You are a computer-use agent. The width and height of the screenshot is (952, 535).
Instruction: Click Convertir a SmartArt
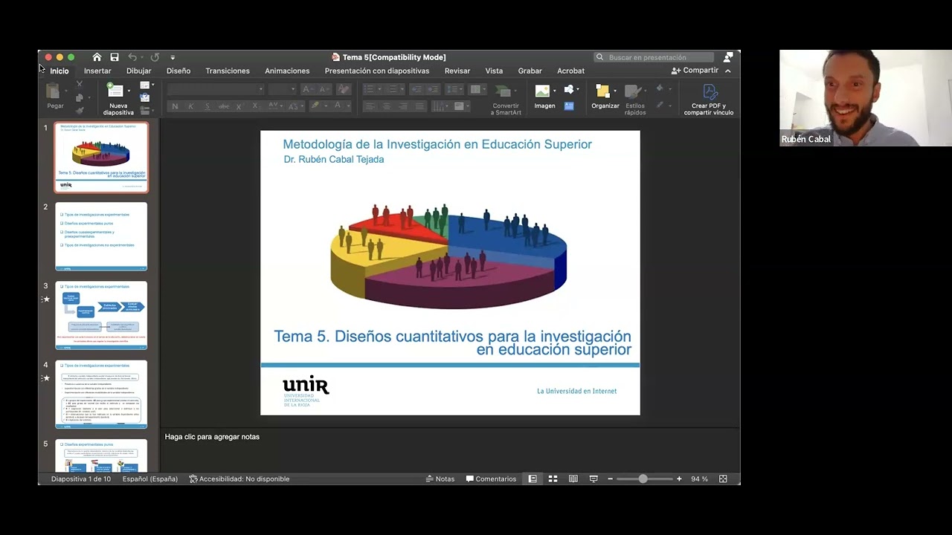(x=506, y=99)
